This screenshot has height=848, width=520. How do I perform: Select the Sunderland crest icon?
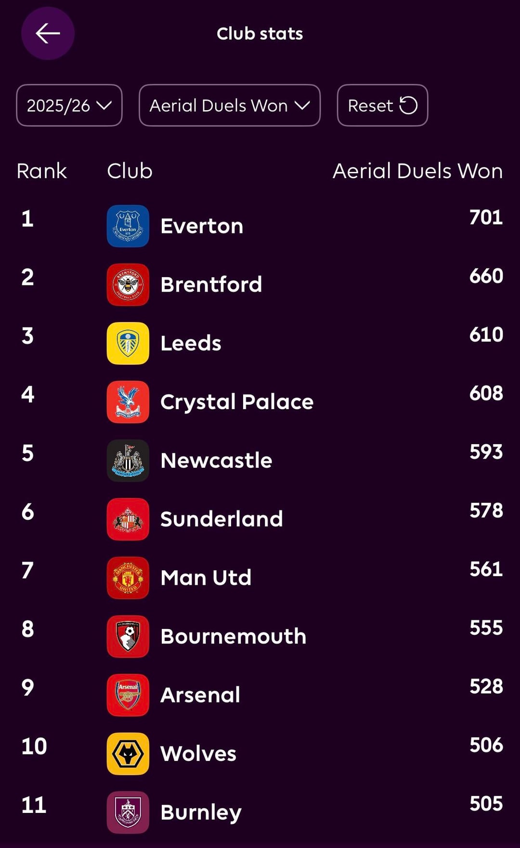click(x=128, y=519)
